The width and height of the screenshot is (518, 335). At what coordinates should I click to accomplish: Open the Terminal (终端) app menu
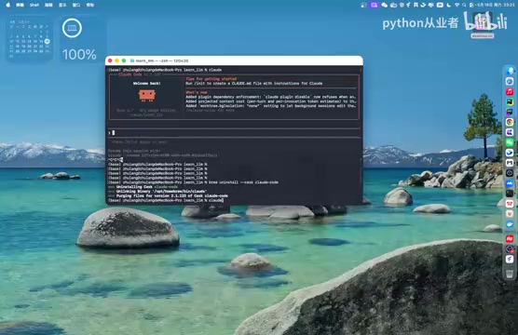coord(20,5)
